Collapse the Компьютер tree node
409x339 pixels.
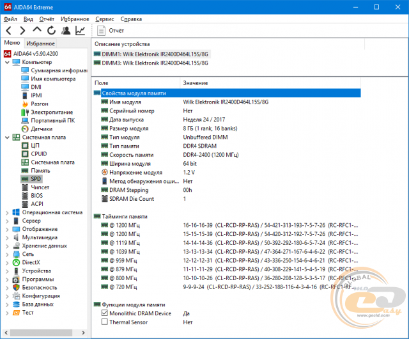(x=7, y=62)
